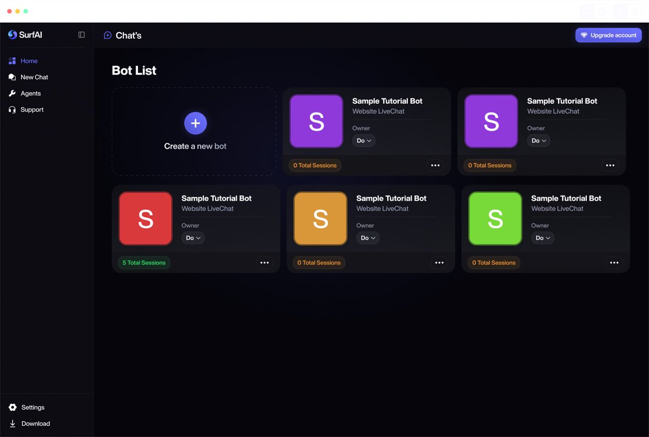649x437 pixels.
Task: Click 'Sample Tutorial Bot' title on red card
Action: [x=216, y=198]
